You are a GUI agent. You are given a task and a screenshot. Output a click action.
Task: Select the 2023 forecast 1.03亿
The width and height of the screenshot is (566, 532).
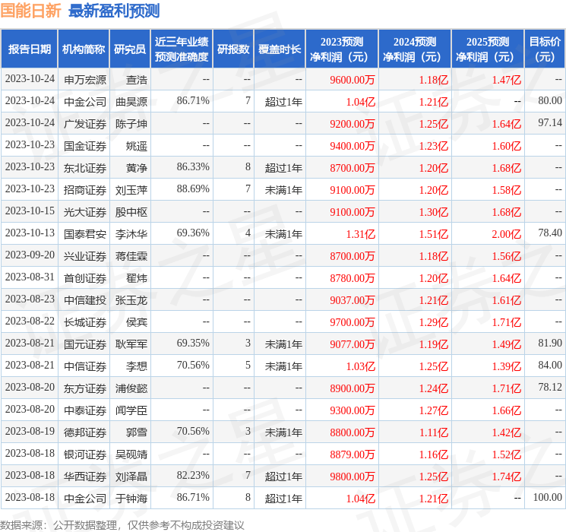coord(361,366)
